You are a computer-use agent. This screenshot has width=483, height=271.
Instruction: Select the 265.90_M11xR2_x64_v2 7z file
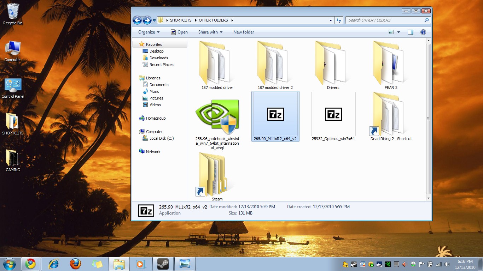point(275,116)
